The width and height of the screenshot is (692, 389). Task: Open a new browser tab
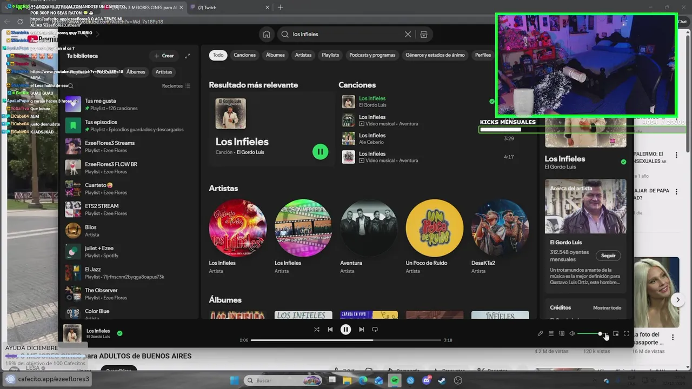(280, 8)
